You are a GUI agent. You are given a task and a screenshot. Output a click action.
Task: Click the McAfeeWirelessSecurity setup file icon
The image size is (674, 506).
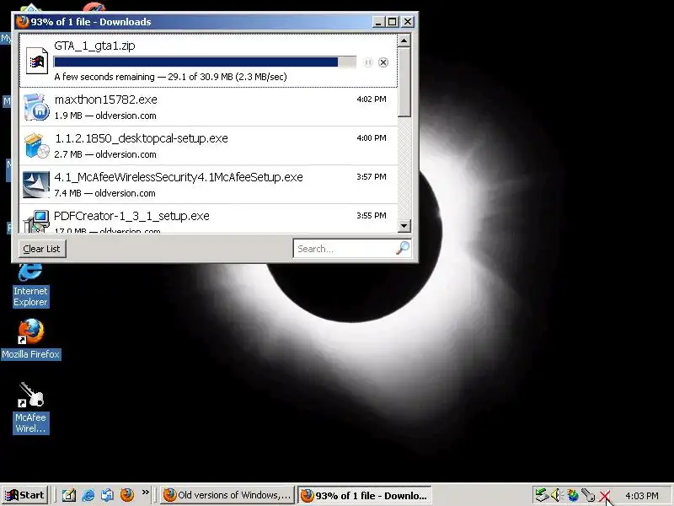tap(36, 185)
